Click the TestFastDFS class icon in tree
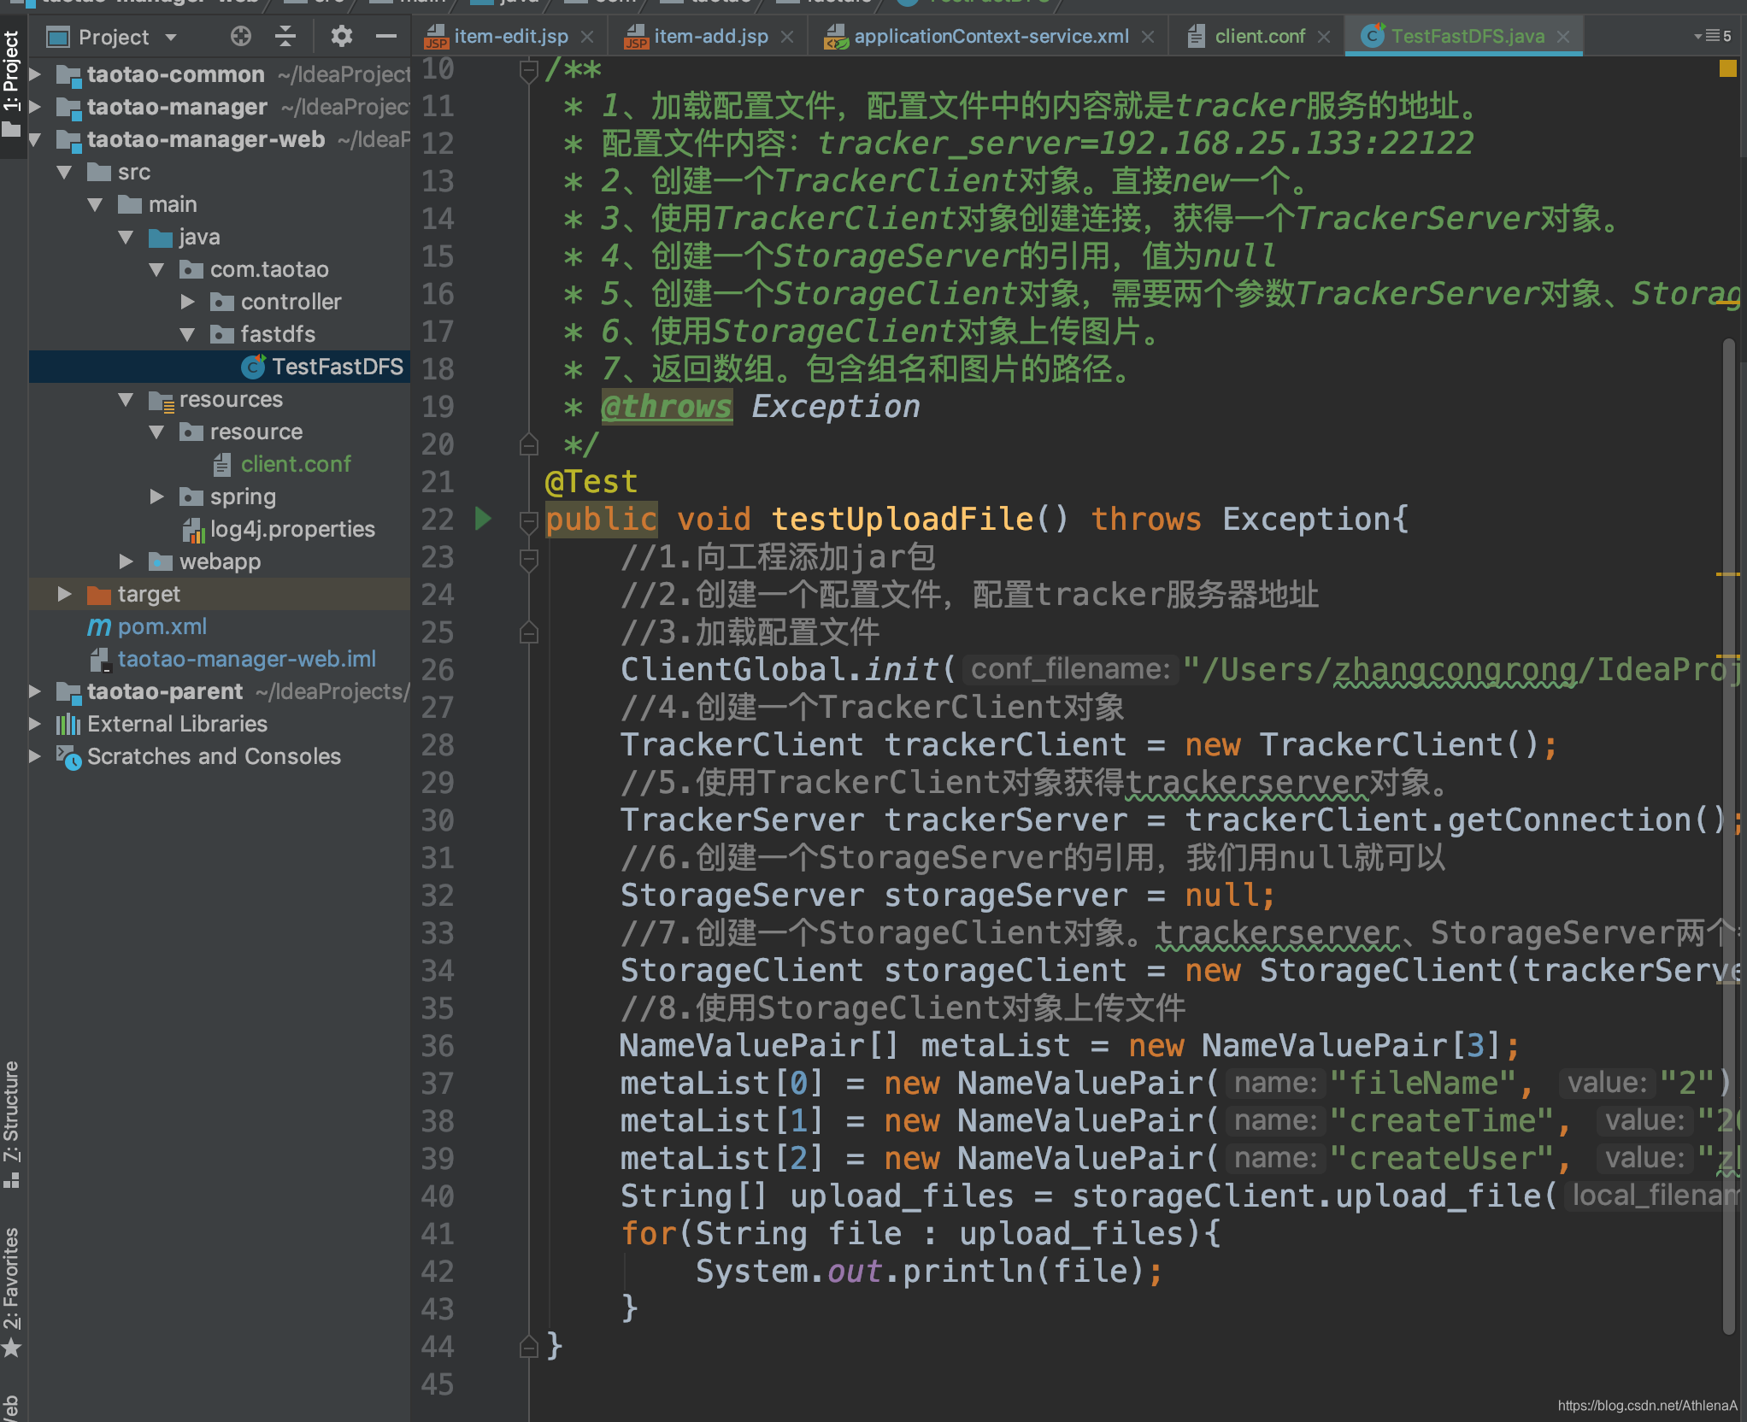This screenshot has width=1747, height=1422. pos(253,367)
